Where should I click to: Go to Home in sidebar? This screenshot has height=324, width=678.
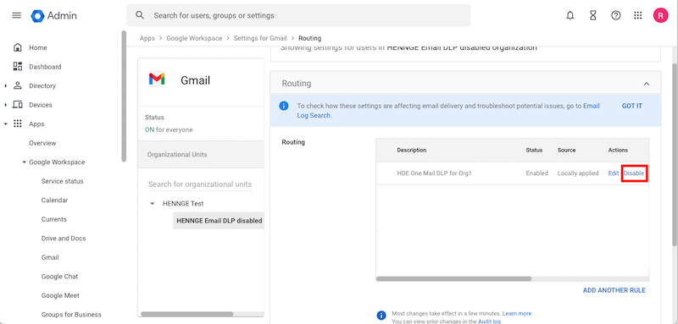coord(37,48)
